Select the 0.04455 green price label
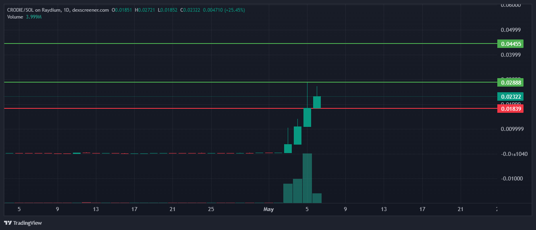This screenshot has height=230, width=536. pos(510,44)
